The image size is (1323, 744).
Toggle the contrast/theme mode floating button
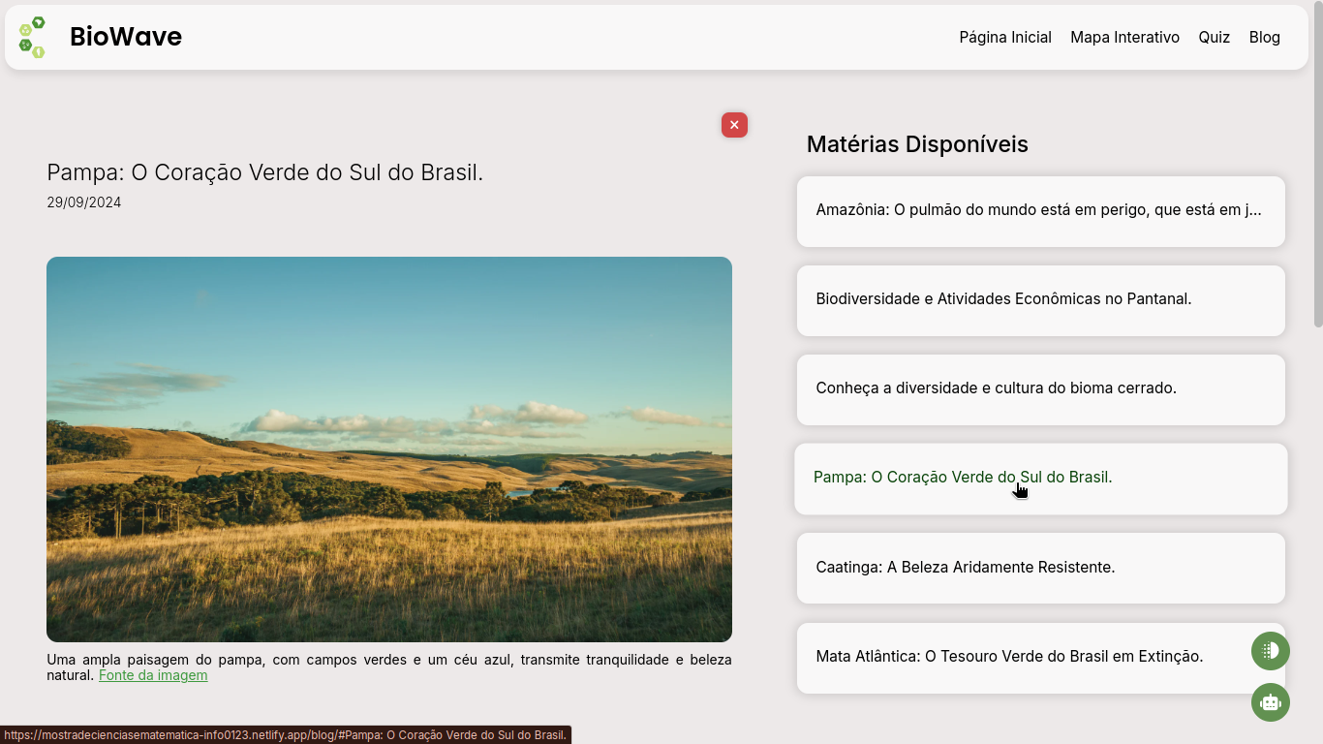pos(1270,651)
